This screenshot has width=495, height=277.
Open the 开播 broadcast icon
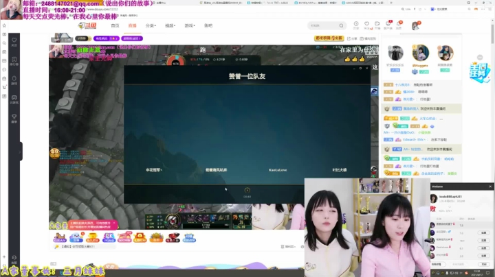(x=377, y=25)
